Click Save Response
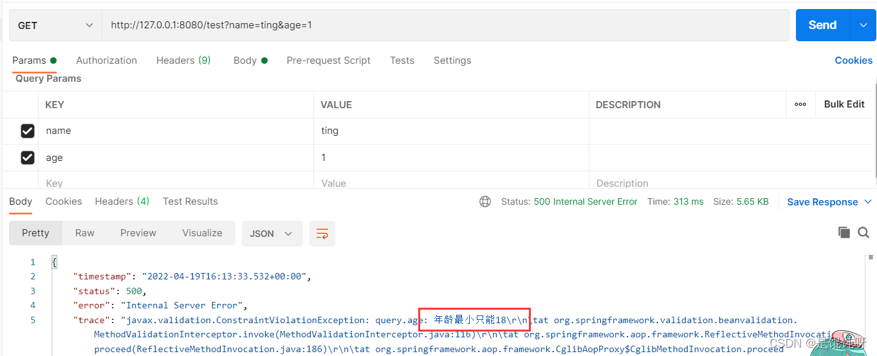877x356 pixels. pos(822,202)
